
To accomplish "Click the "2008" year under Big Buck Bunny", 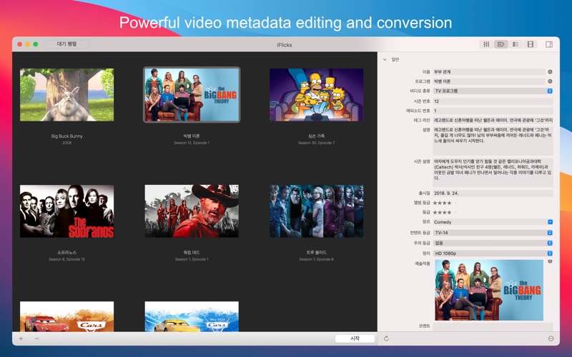I will point(66,143).
